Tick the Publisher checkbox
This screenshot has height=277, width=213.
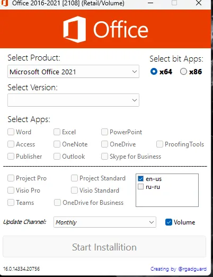[11, 156]
